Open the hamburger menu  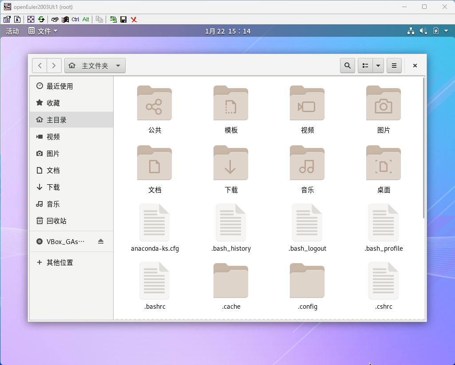394,66
